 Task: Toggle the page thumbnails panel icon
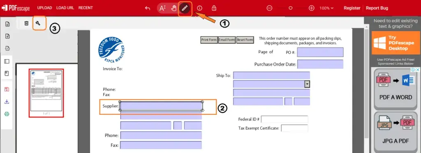7,62
